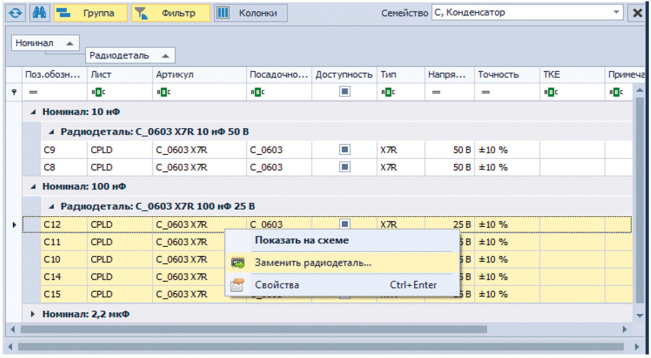Select the C9 row designator cell
The image size is (651, 358).
[64, 150]
